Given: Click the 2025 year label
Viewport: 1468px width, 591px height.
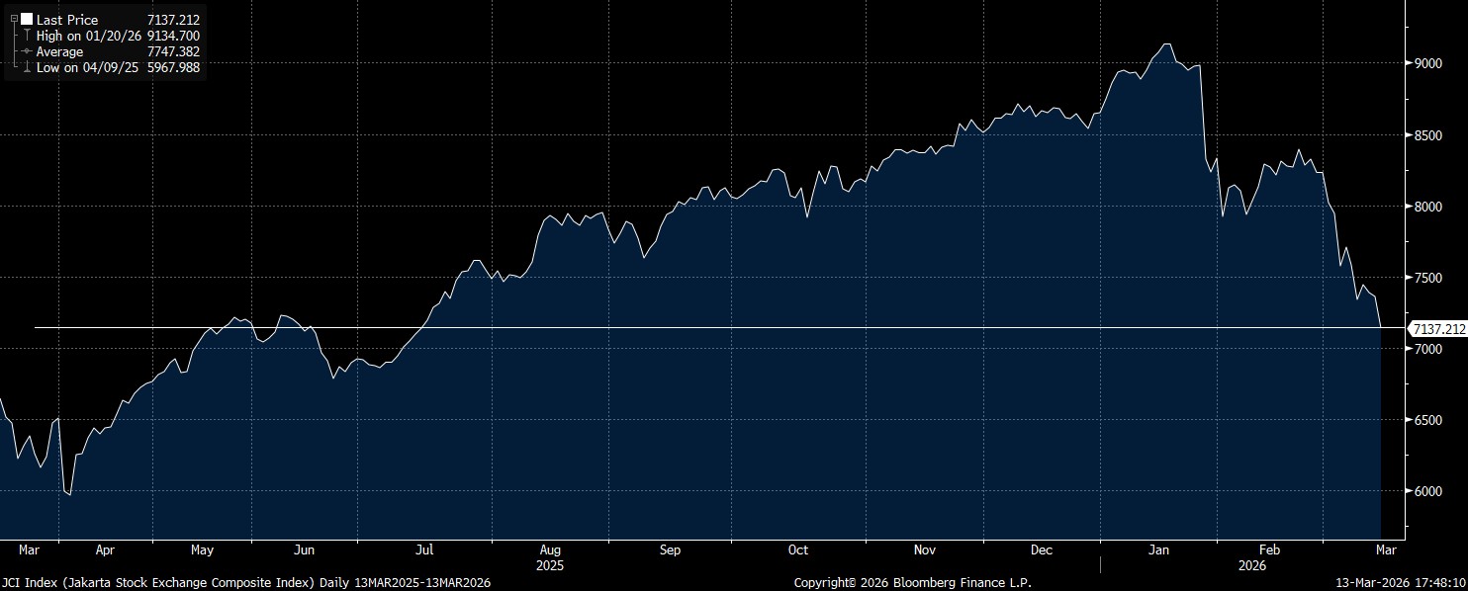Looking at the screenshot, I should 549,566.
